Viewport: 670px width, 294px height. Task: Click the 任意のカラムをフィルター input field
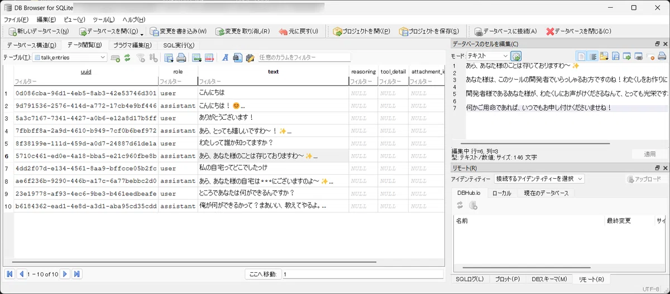pos(304,57)
